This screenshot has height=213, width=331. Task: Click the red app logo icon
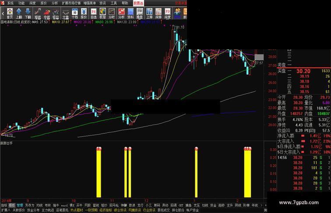click(x=2, y=3)
